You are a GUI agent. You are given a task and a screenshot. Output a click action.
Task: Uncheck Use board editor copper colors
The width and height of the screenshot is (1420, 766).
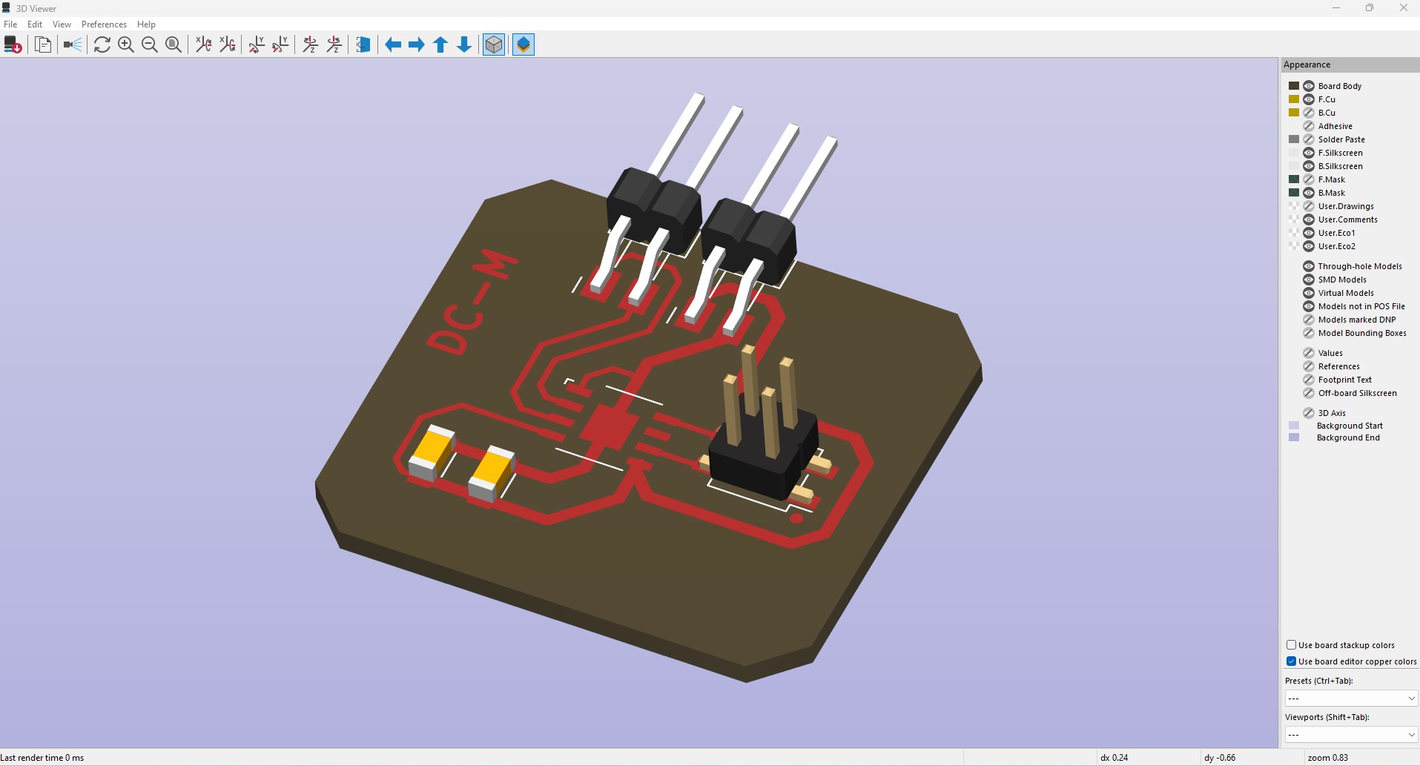pyautogui.click(x=1291, y=661)
